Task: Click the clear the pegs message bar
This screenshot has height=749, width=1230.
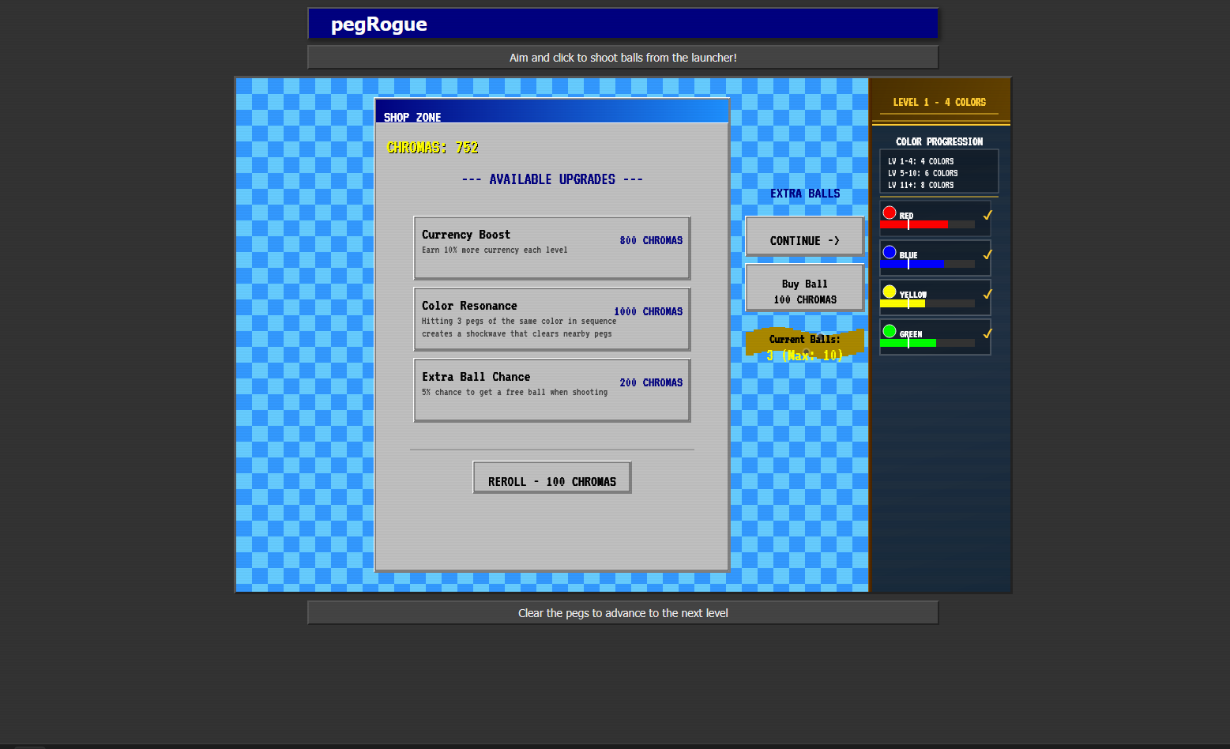Action: coord(623,613)
